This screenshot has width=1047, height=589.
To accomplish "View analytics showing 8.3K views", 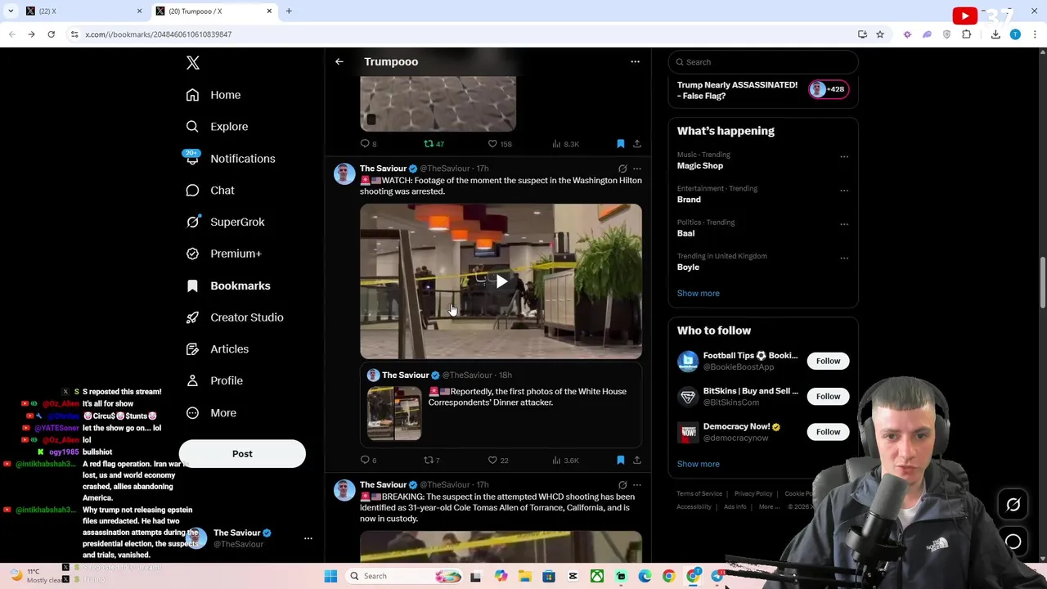I will [x=565, y=144].
